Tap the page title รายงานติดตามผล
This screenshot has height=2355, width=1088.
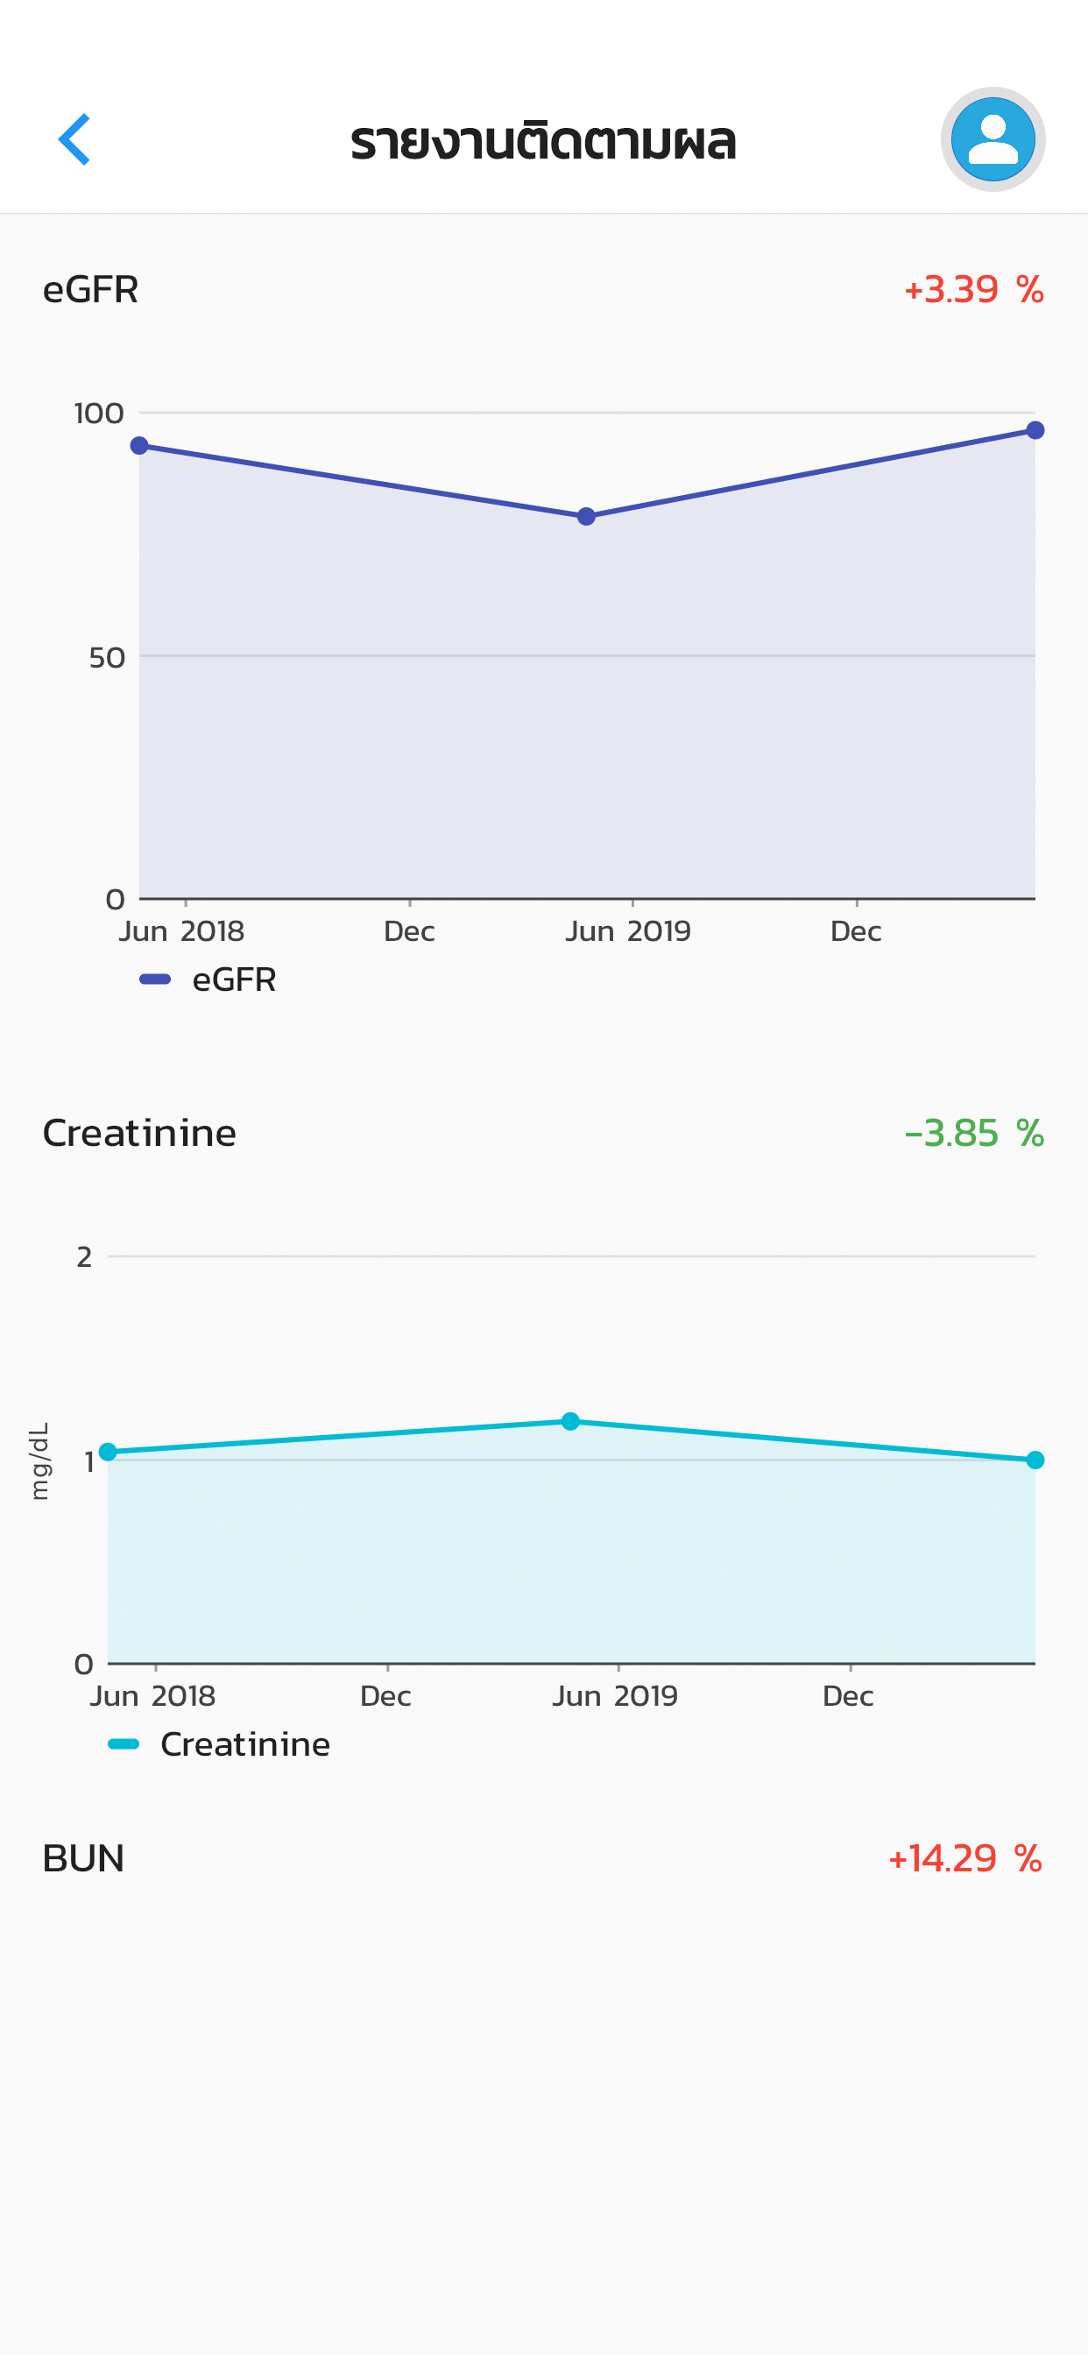tap(543, 142)
